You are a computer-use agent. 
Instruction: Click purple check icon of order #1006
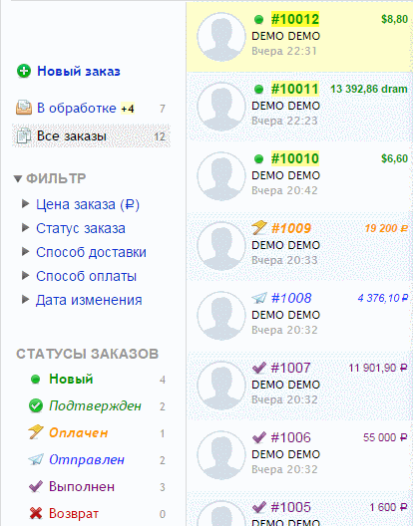point(259,437)
